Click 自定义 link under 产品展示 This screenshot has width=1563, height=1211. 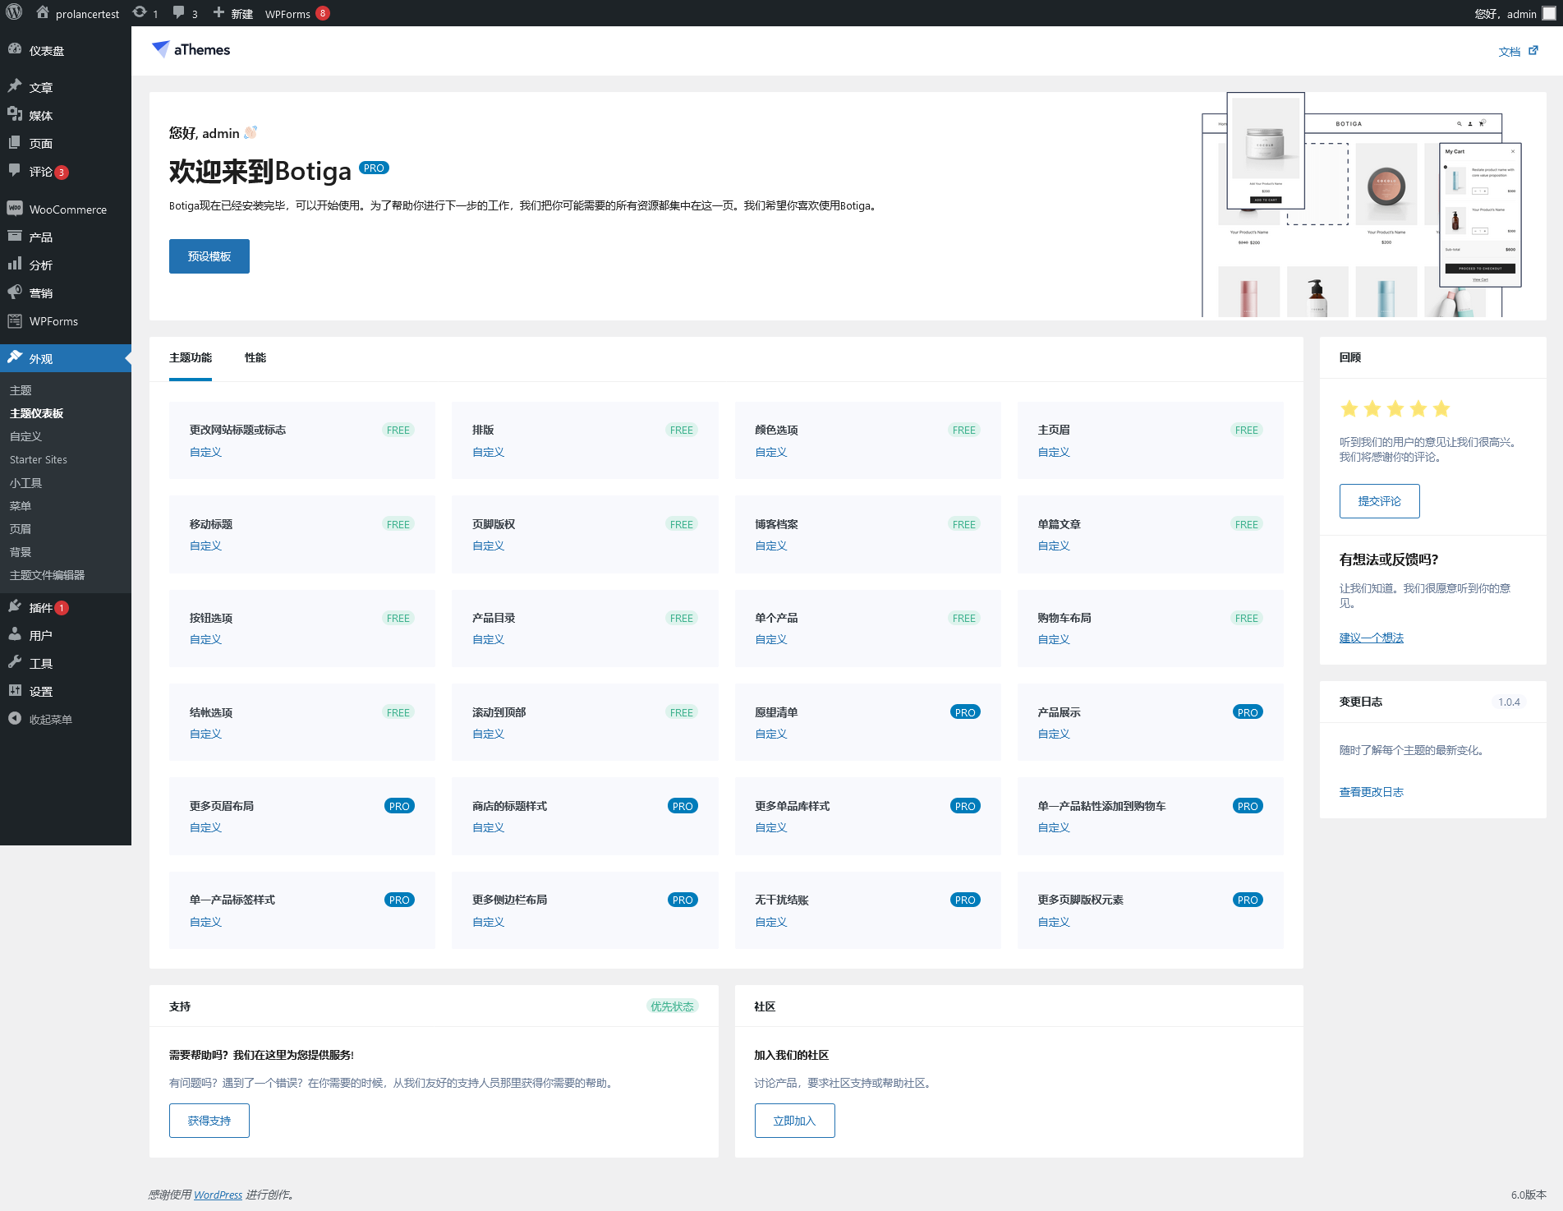1054,734
